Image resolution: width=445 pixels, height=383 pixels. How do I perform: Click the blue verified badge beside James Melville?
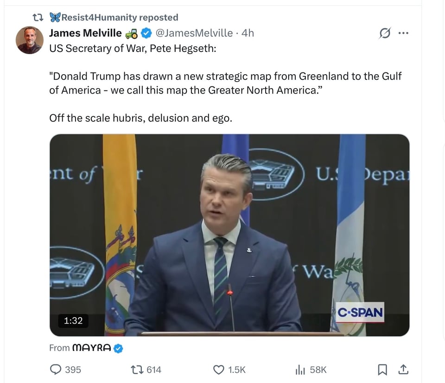coord(146,33)
